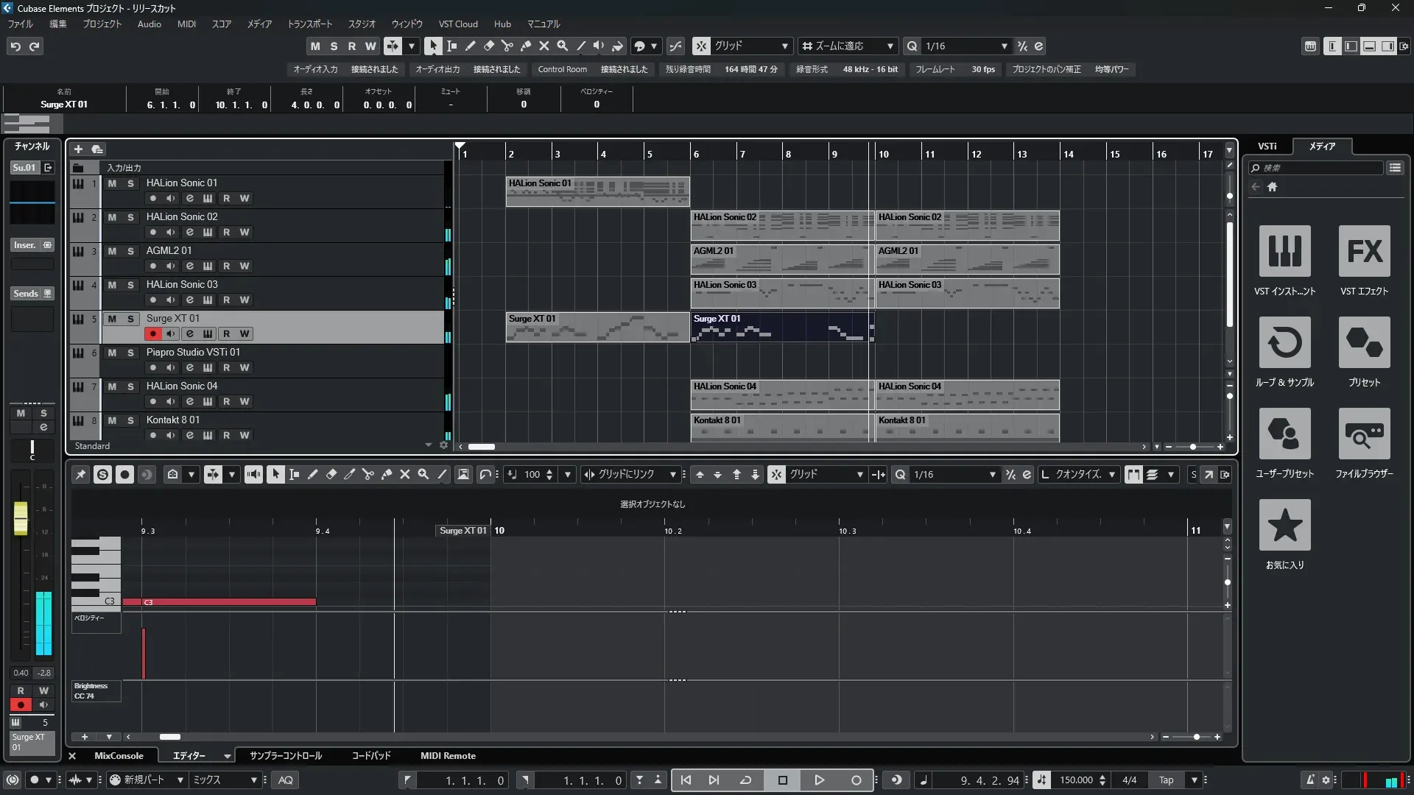
Task: Pick the Zoom magnifier tool in top toolbar
Action: click(x=563, y=46)
